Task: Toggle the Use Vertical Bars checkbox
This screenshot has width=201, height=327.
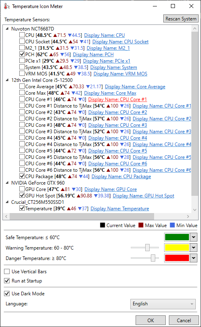Action: 7,271
